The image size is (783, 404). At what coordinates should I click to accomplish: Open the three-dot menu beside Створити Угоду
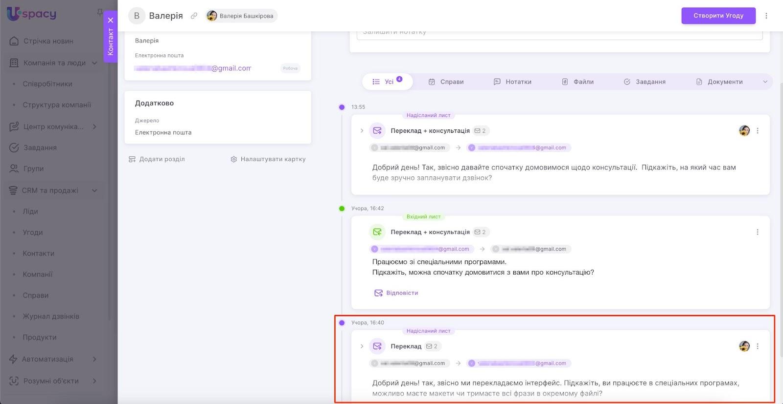(x=766, y=16)
